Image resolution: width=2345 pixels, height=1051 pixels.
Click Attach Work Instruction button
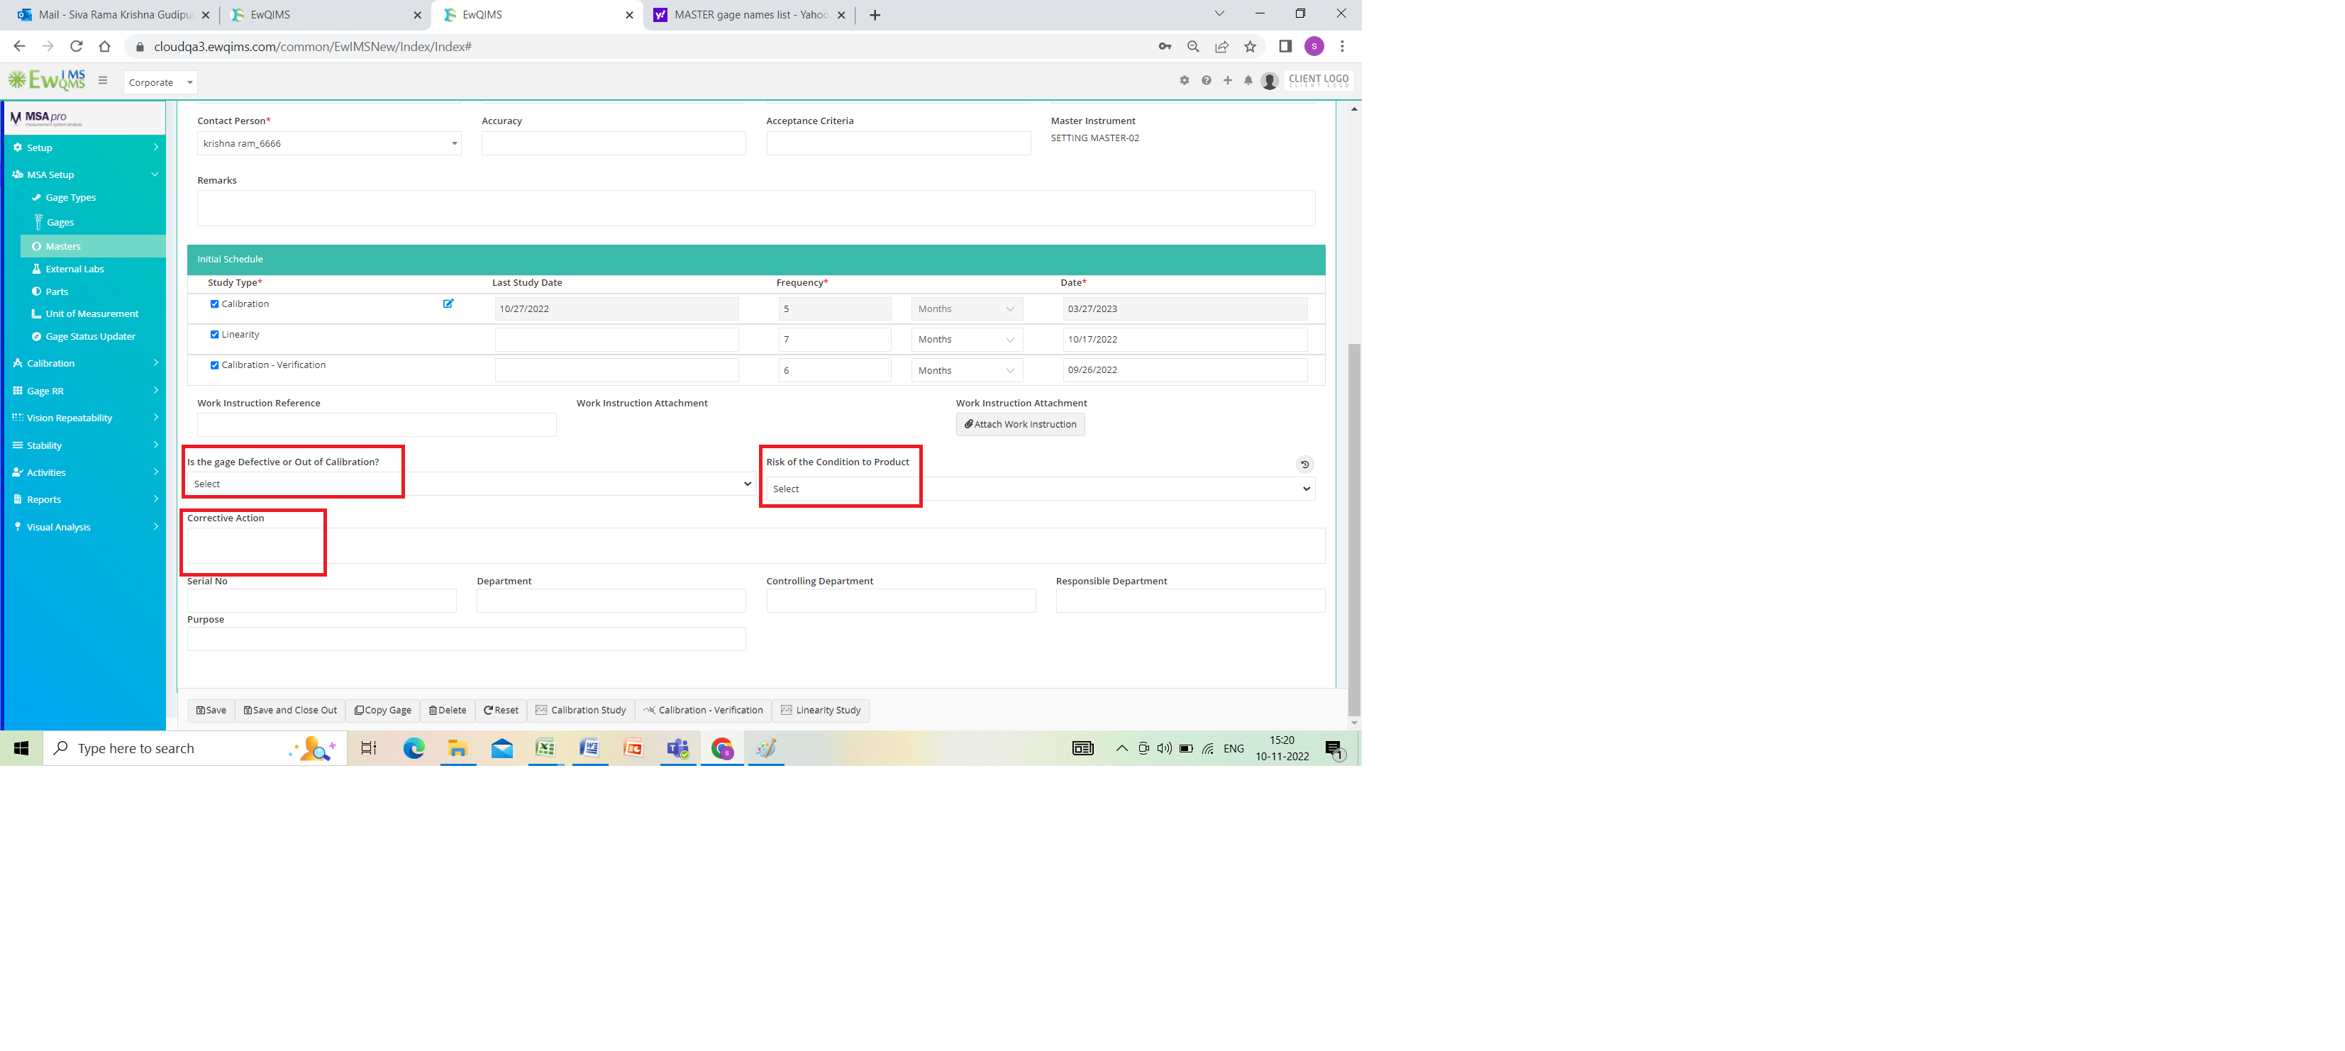click(x=1021, y=425)
